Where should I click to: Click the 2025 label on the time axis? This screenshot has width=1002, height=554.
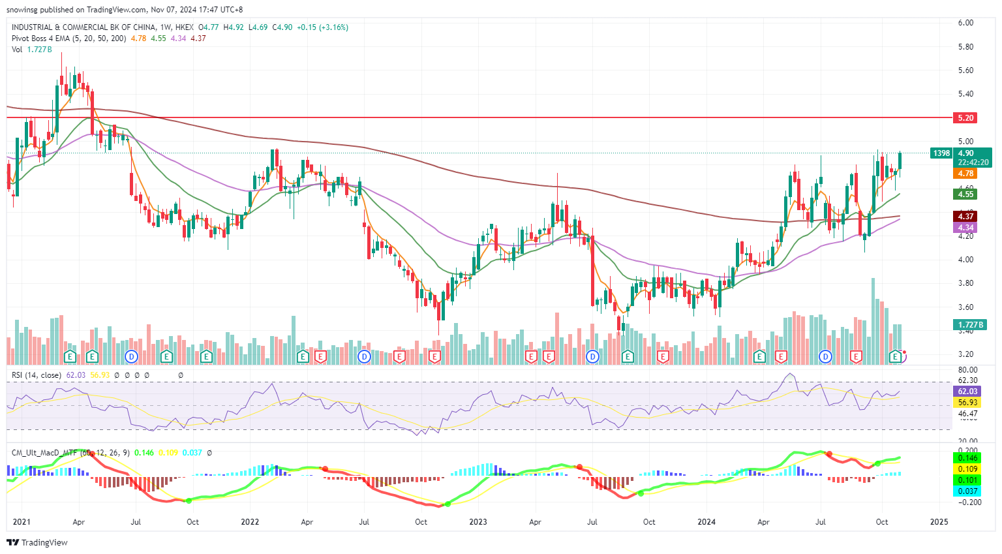(939, 522)
